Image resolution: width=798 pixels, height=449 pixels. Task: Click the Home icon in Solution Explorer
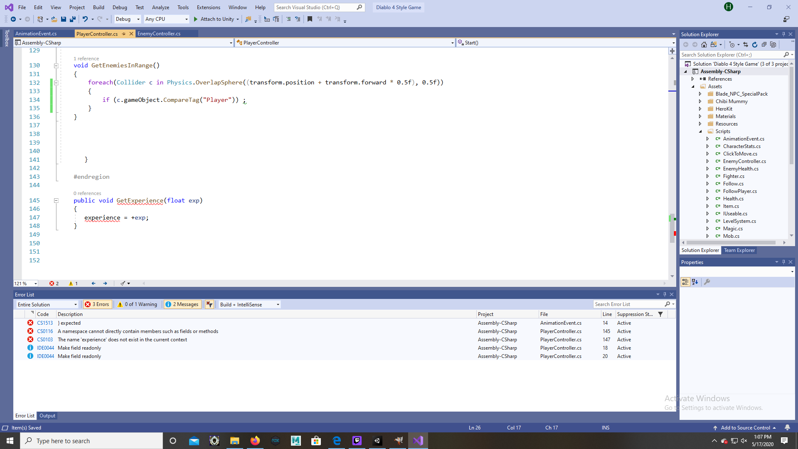point(704,44)
